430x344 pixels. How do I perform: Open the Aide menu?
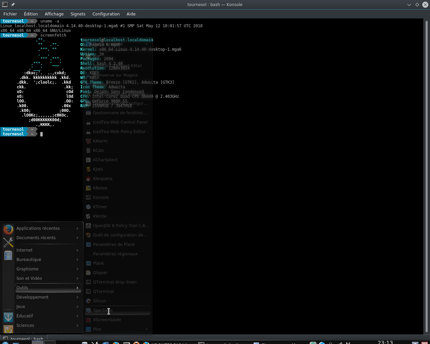pos(131,14)
